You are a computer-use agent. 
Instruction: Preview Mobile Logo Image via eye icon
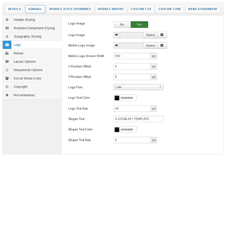(117, 45)
